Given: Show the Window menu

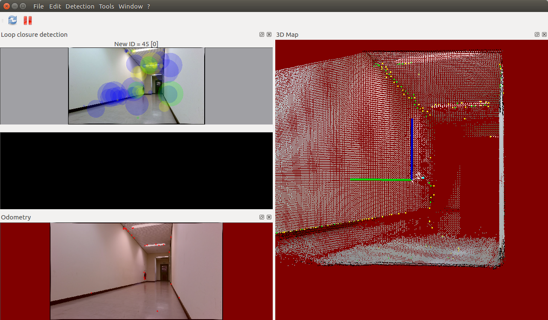Looking at the screenshot, I should (x=131, y=6).
